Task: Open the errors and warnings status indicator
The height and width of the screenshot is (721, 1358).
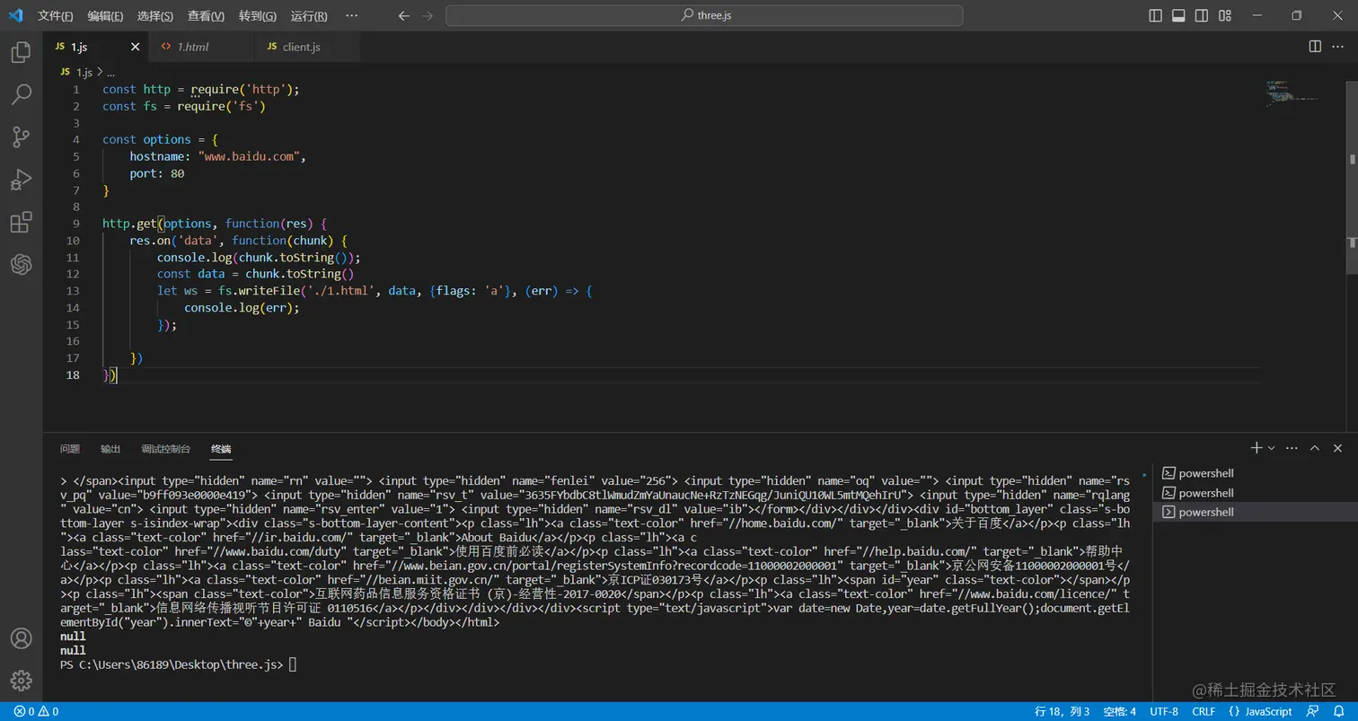Action: [36, 712]
